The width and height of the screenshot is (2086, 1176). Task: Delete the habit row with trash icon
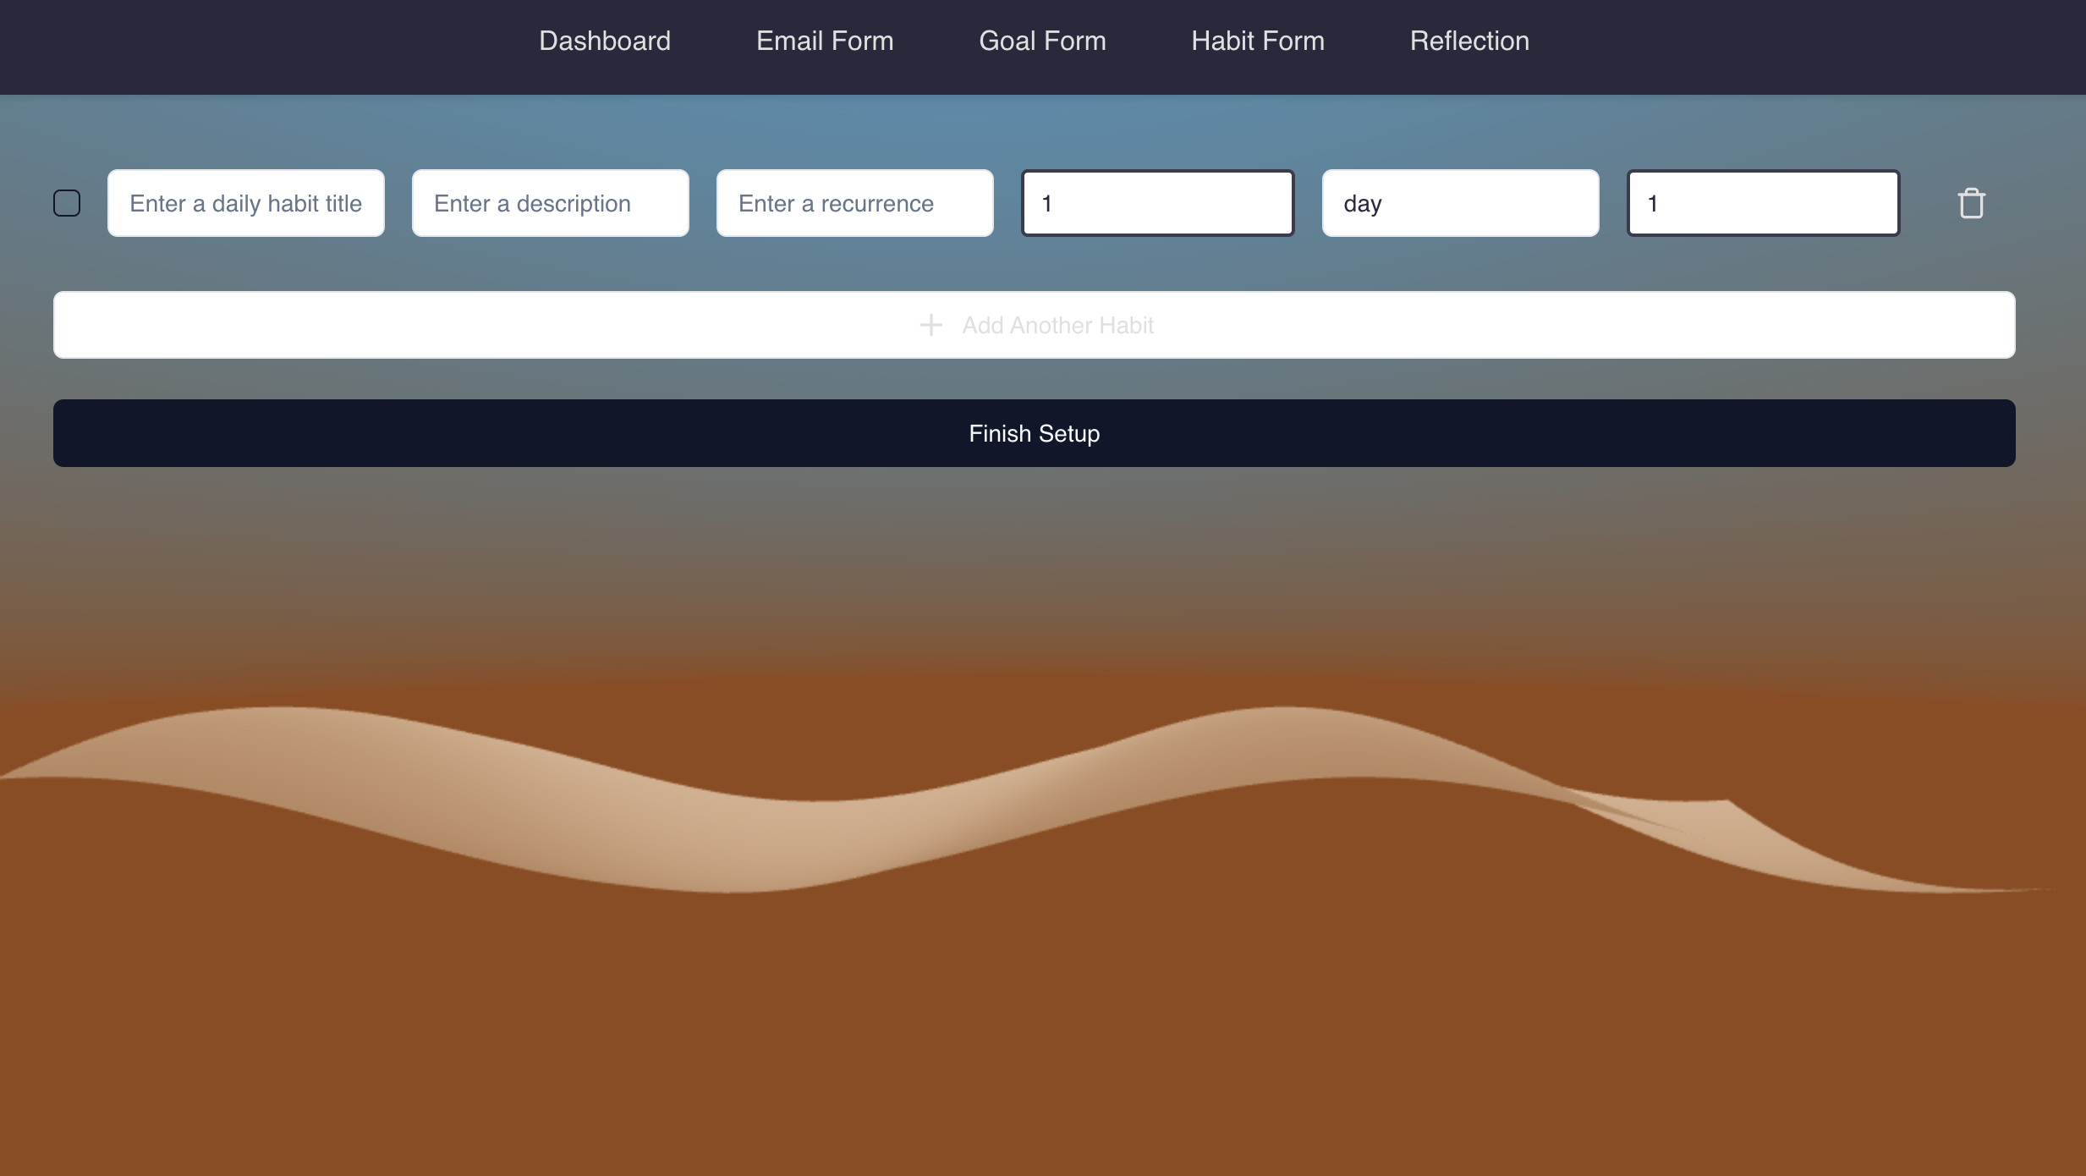[x=1971, y=203]
